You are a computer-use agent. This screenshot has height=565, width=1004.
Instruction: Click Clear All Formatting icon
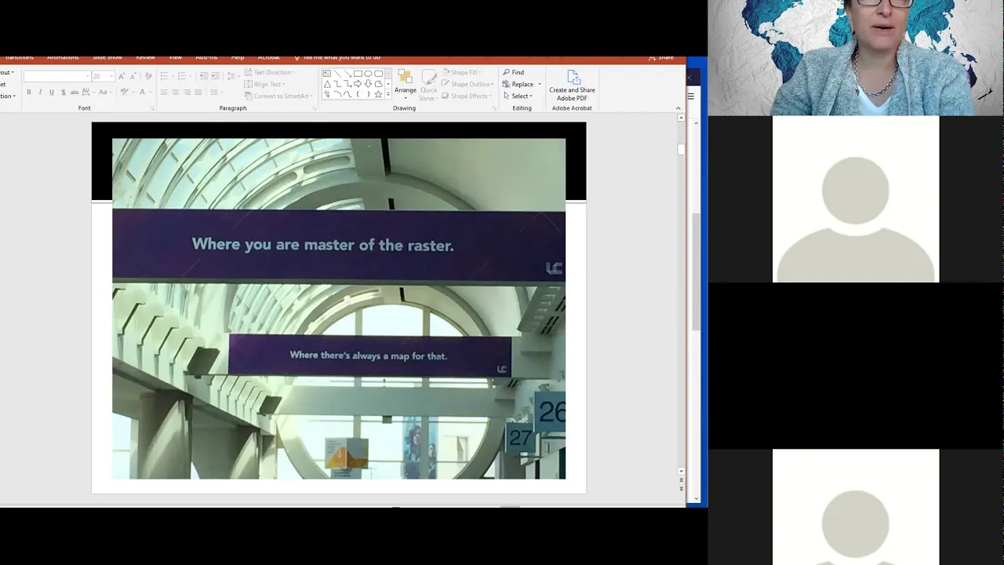[148, 76]
